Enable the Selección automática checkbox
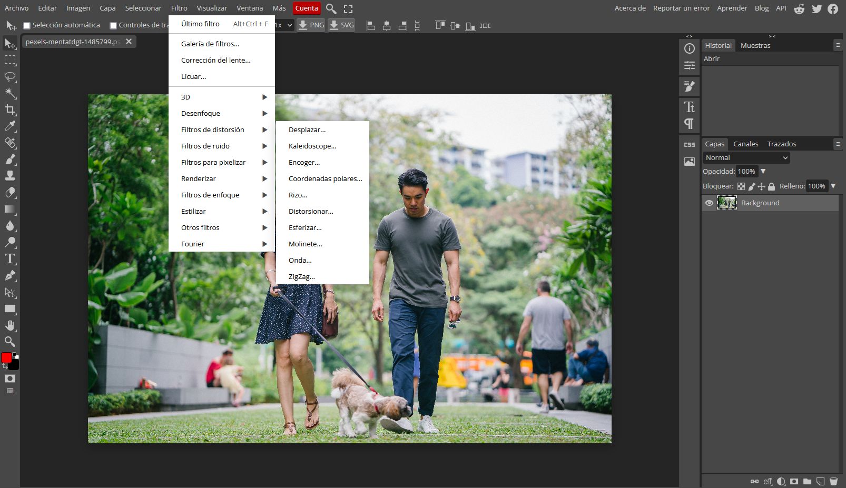Image resolution: width=846 pixels, height=488 pixels. click(x=27, y=25)
